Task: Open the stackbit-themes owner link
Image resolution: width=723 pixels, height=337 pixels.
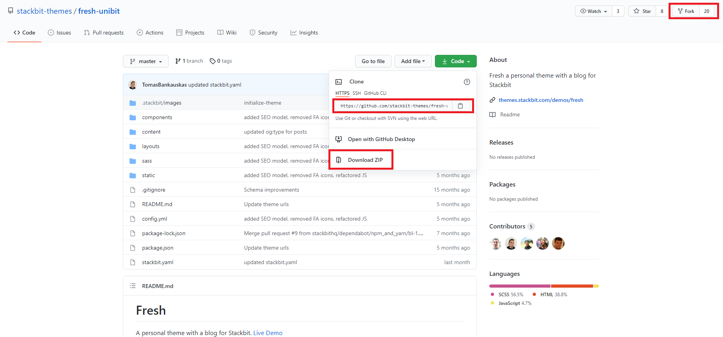Action: (44, 11)
